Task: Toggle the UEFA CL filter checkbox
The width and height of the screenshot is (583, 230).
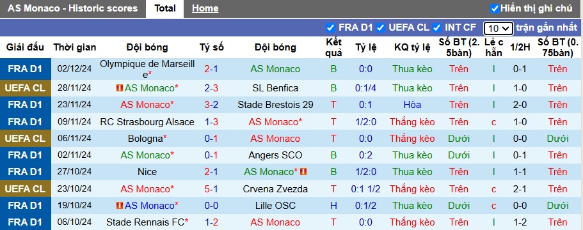Action: point(380,27)
